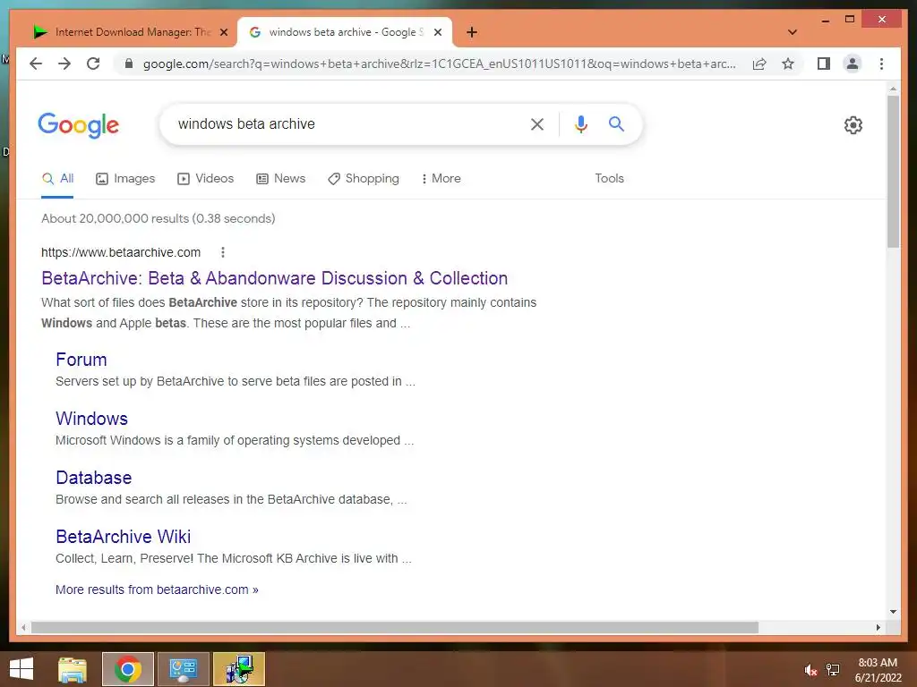
Task: Switch to Shopping results
Action: (x=364, y=179)
